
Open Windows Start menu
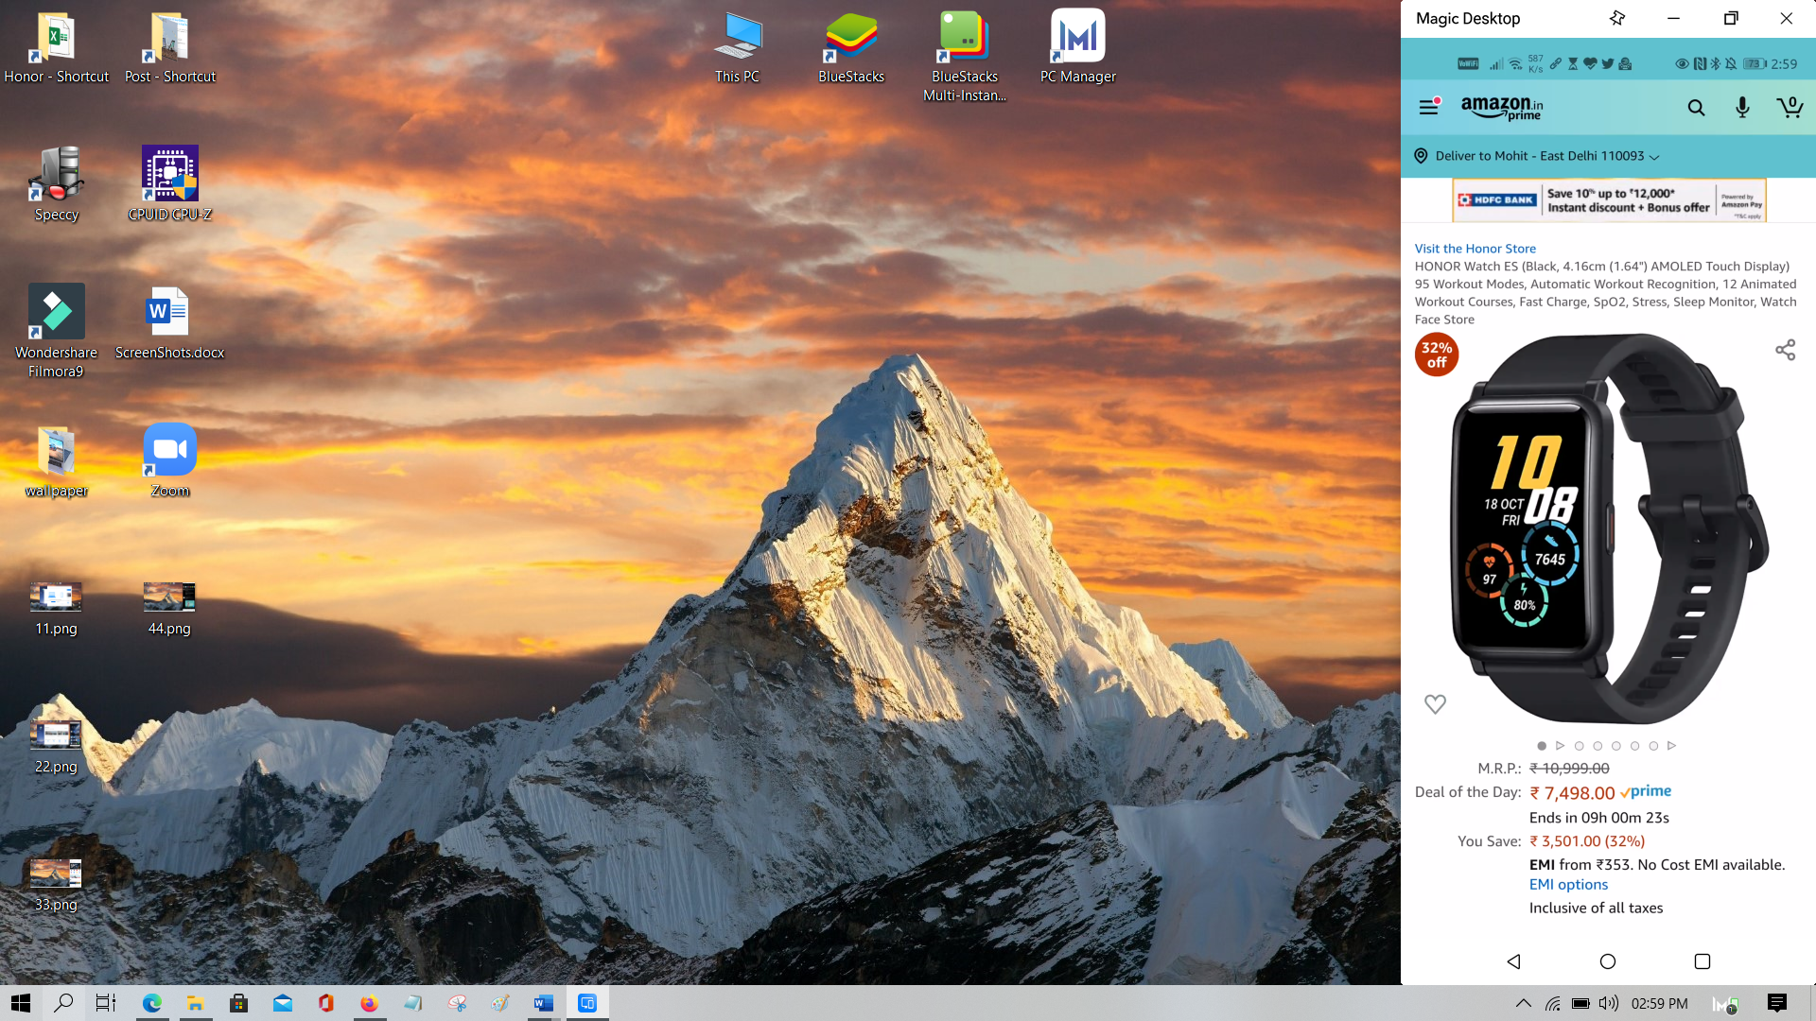coord(21,1003)
